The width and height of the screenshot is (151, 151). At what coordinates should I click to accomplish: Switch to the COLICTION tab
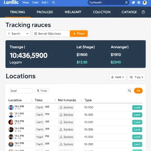pyautogui.click(x=102, y=12)
